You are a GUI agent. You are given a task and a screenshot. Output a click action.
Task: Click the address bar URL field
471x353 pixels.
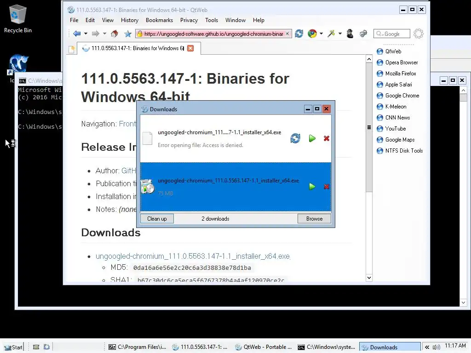213,34
